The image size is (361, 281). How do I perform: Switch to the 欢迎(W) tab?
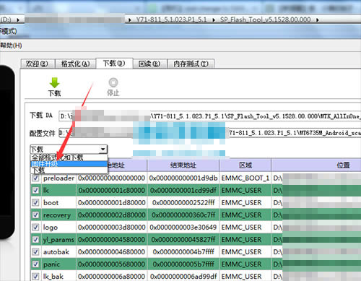38,64
